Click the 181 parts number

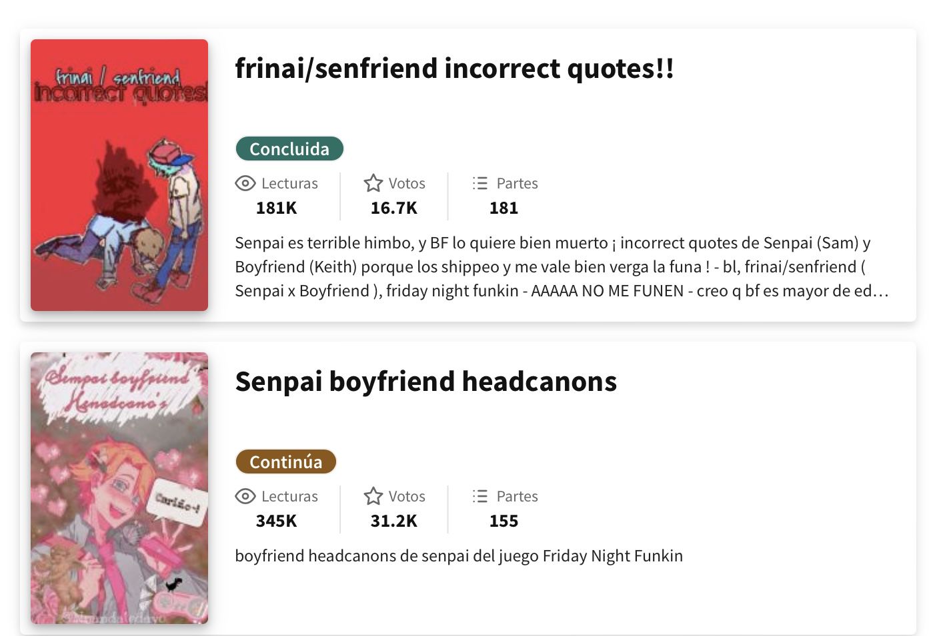tap(504, 208)
